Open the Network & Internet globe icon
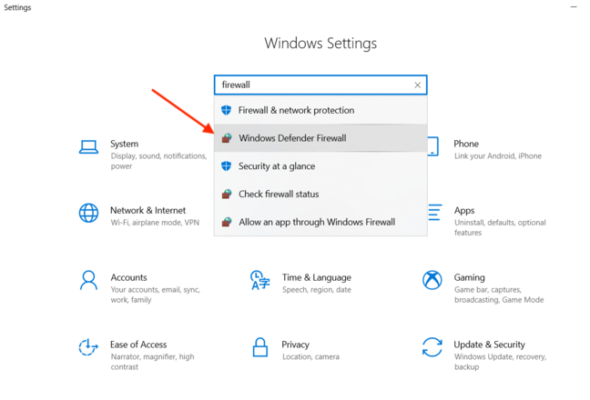The image size is (590, 400). [88, 213]
